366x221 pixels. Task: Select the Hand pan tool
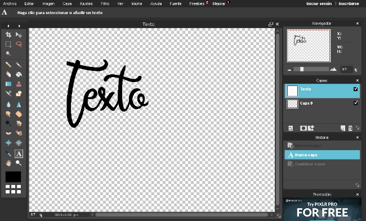coord(8,163)
